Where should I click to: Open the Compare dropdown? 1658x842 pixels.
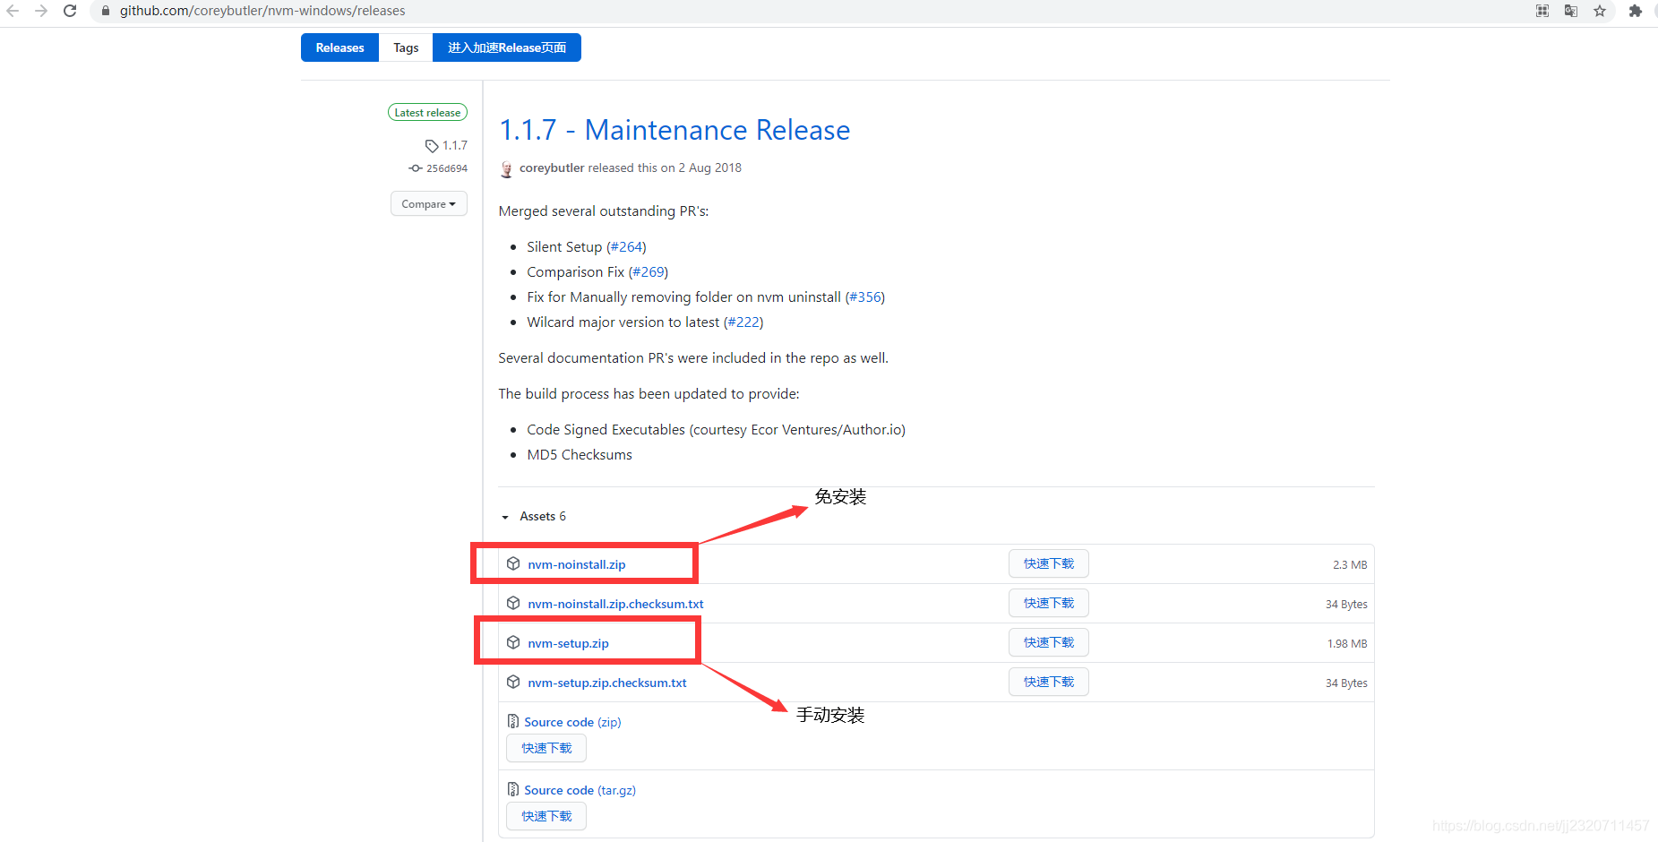(428, 204)
